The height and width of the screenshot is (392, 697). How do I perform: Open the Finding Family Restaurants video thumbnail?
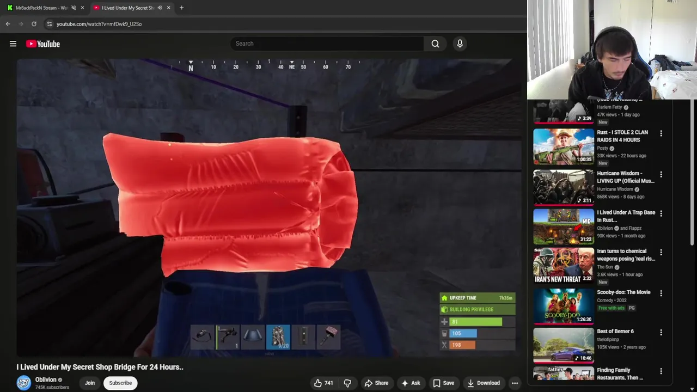[x=564, y=374]
